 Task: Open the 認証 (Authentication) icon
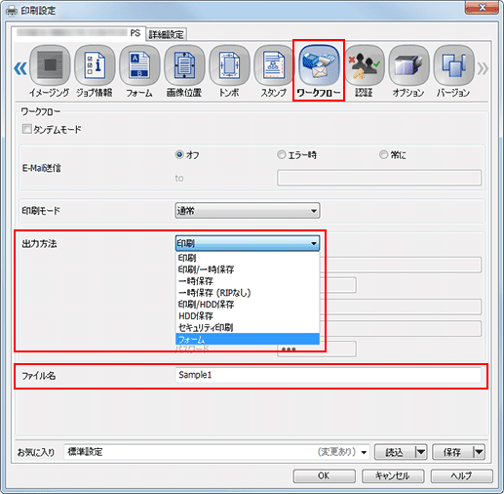pyautogui.click(x=364, y=71)
